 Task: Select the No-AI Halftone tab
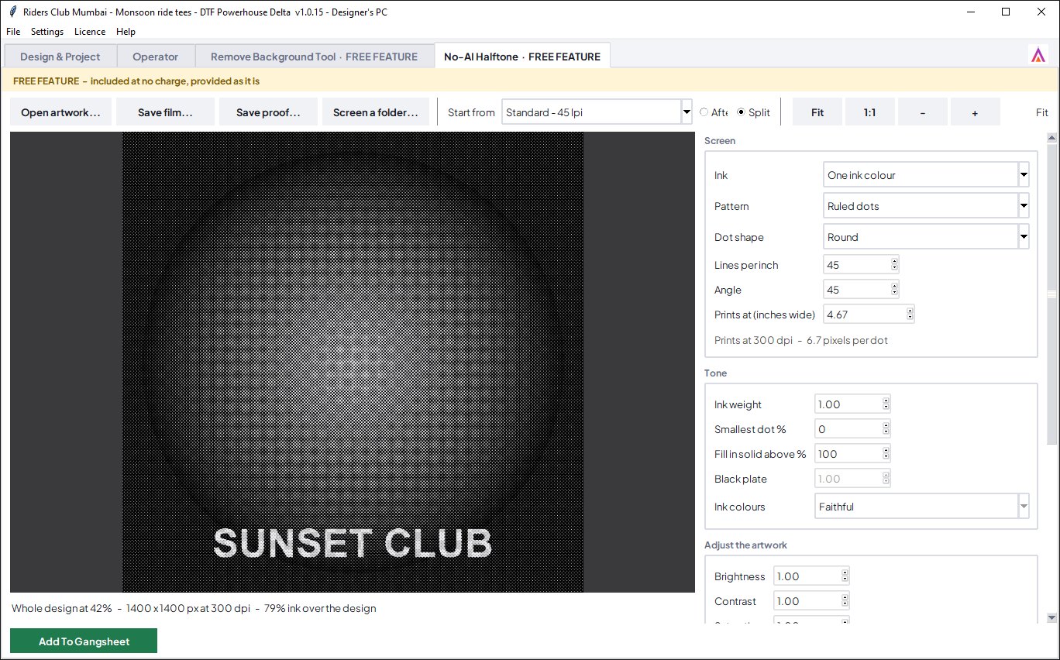coord(522,56)
